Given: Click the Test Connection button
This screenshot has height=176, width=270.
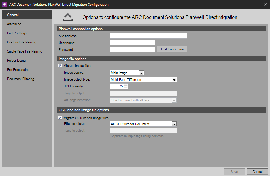Looking at the screenshot, I should (x=172, y=49).
